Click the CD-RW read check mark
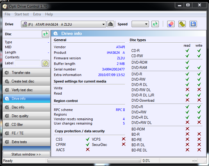The image size is (209, 166). pyautogui.click(x=187, y=56)
